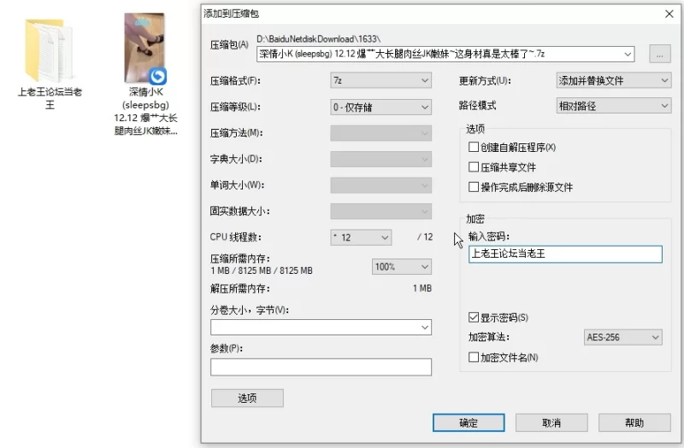684x448 pixels.
Task: Enable the 压缩共享文件 checkbox
Action: click(474, 166)
